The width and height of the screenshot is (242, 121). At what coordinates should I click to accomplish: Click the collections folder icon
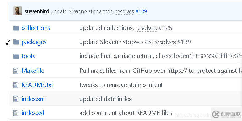16,28
